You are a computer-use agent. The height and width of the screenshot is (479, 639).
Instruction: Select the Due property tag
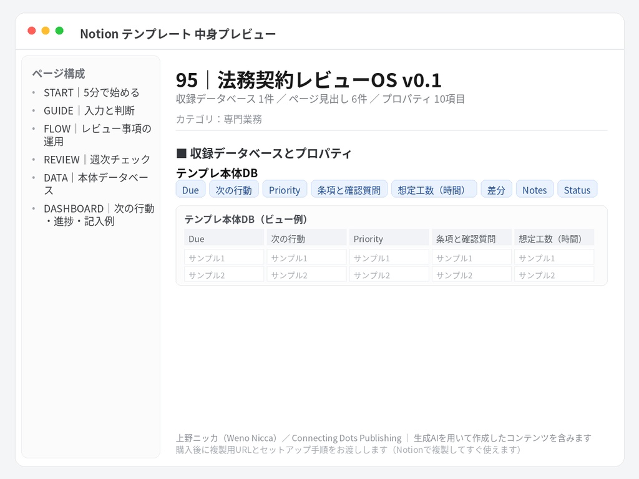click(190, 190)
